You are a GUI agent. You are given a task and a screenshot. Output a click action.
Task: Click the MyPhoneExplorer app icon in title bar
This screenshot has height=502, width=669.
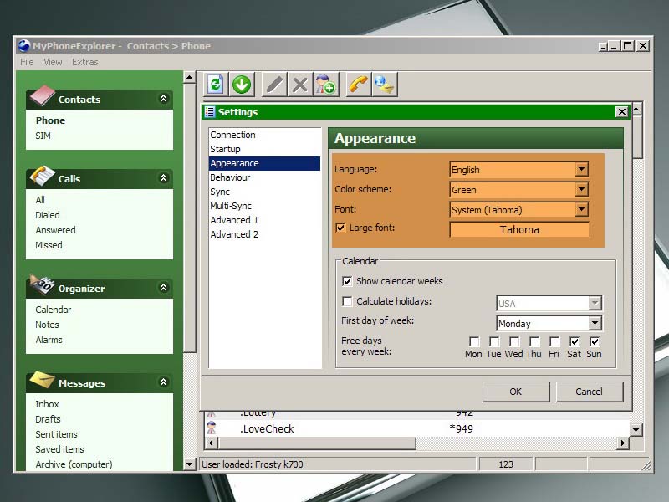point(24,45)
